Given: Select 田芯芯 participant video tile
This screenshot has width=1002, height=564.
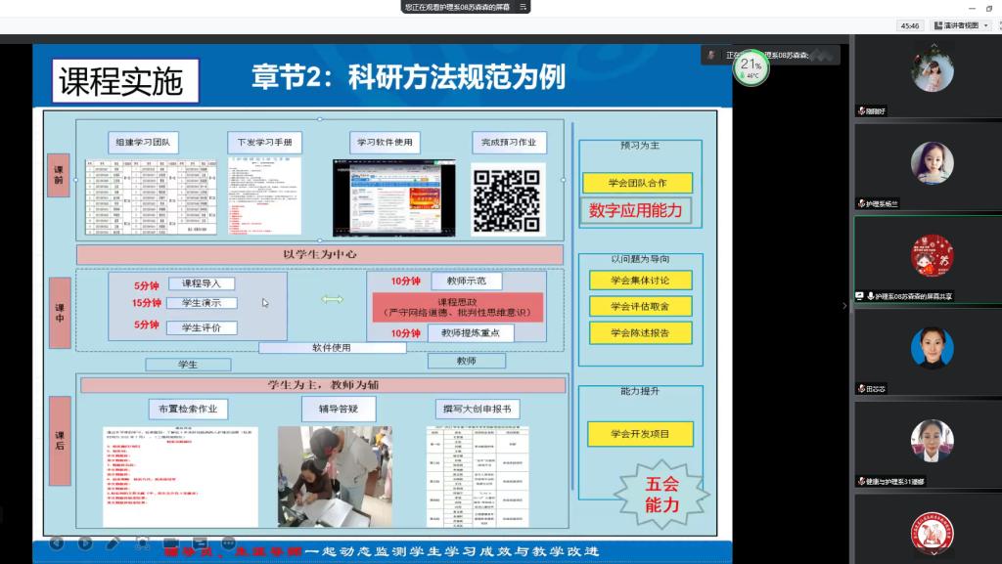Looking at the screenshot, I should pos(931,349).
